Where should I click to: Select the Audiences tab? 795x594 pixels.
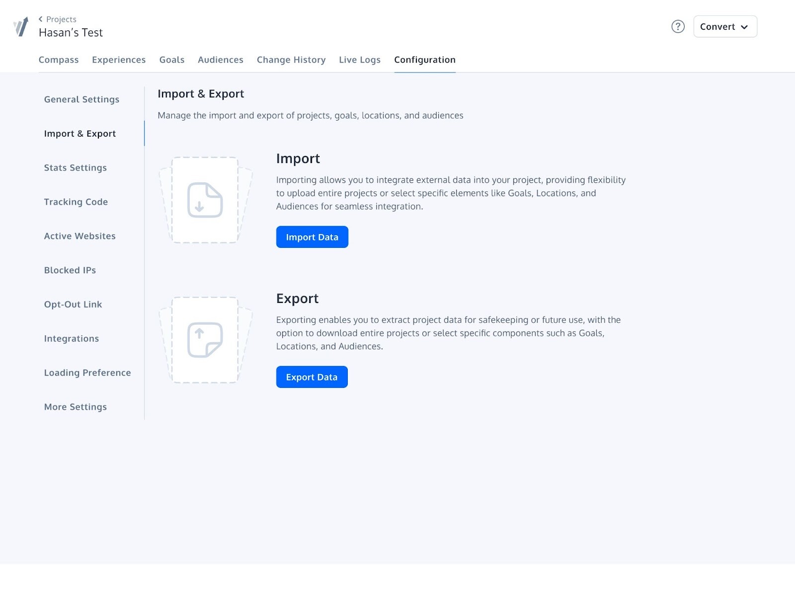[x=220, y=60]
